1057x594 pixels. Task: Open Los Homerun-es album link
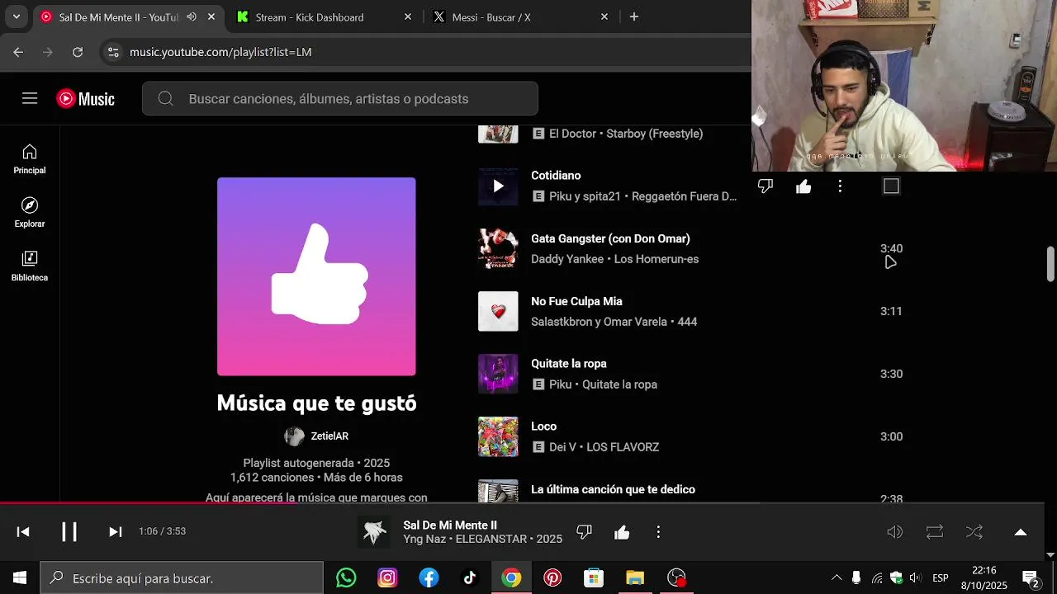pyautogui.click(x=656, y=259)
